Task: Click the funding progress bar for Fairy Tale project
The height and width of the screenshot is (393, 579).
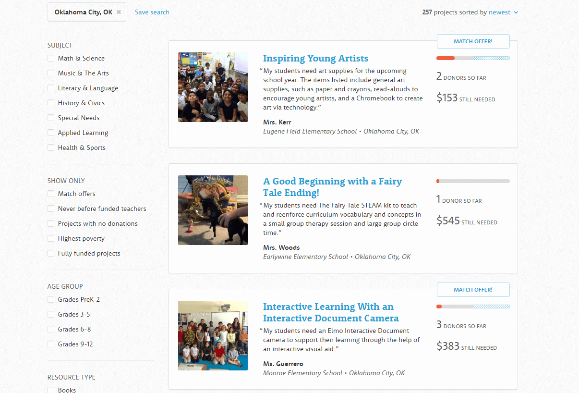Action: click(x=473, y=181)
